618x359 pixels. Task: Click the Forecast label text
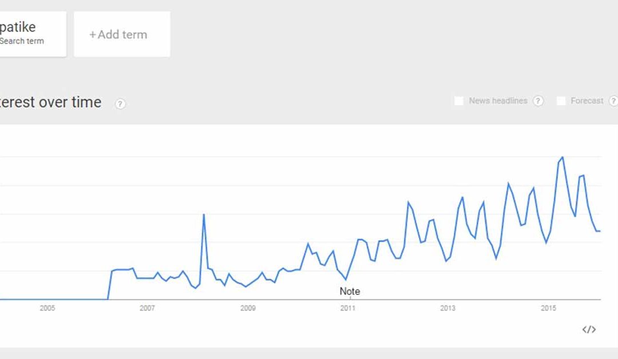[x=587, y=101]
